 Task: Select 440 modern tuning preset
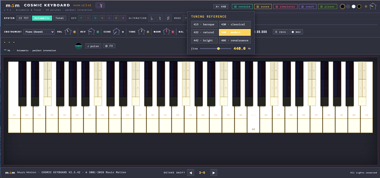coord(234,32)
